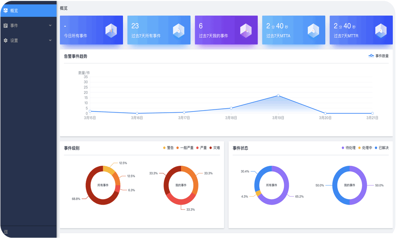The image size is (397, 238).
Task: Expand the 事件 menu chevron
Action: pos(50,25)
